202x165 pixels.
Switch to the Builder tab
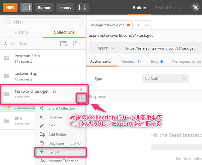point(140,7)
